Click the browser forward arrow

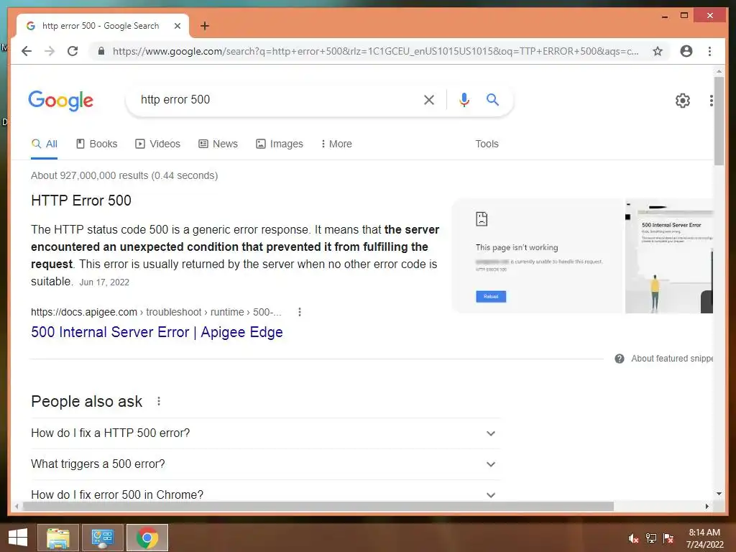point(50,51)
